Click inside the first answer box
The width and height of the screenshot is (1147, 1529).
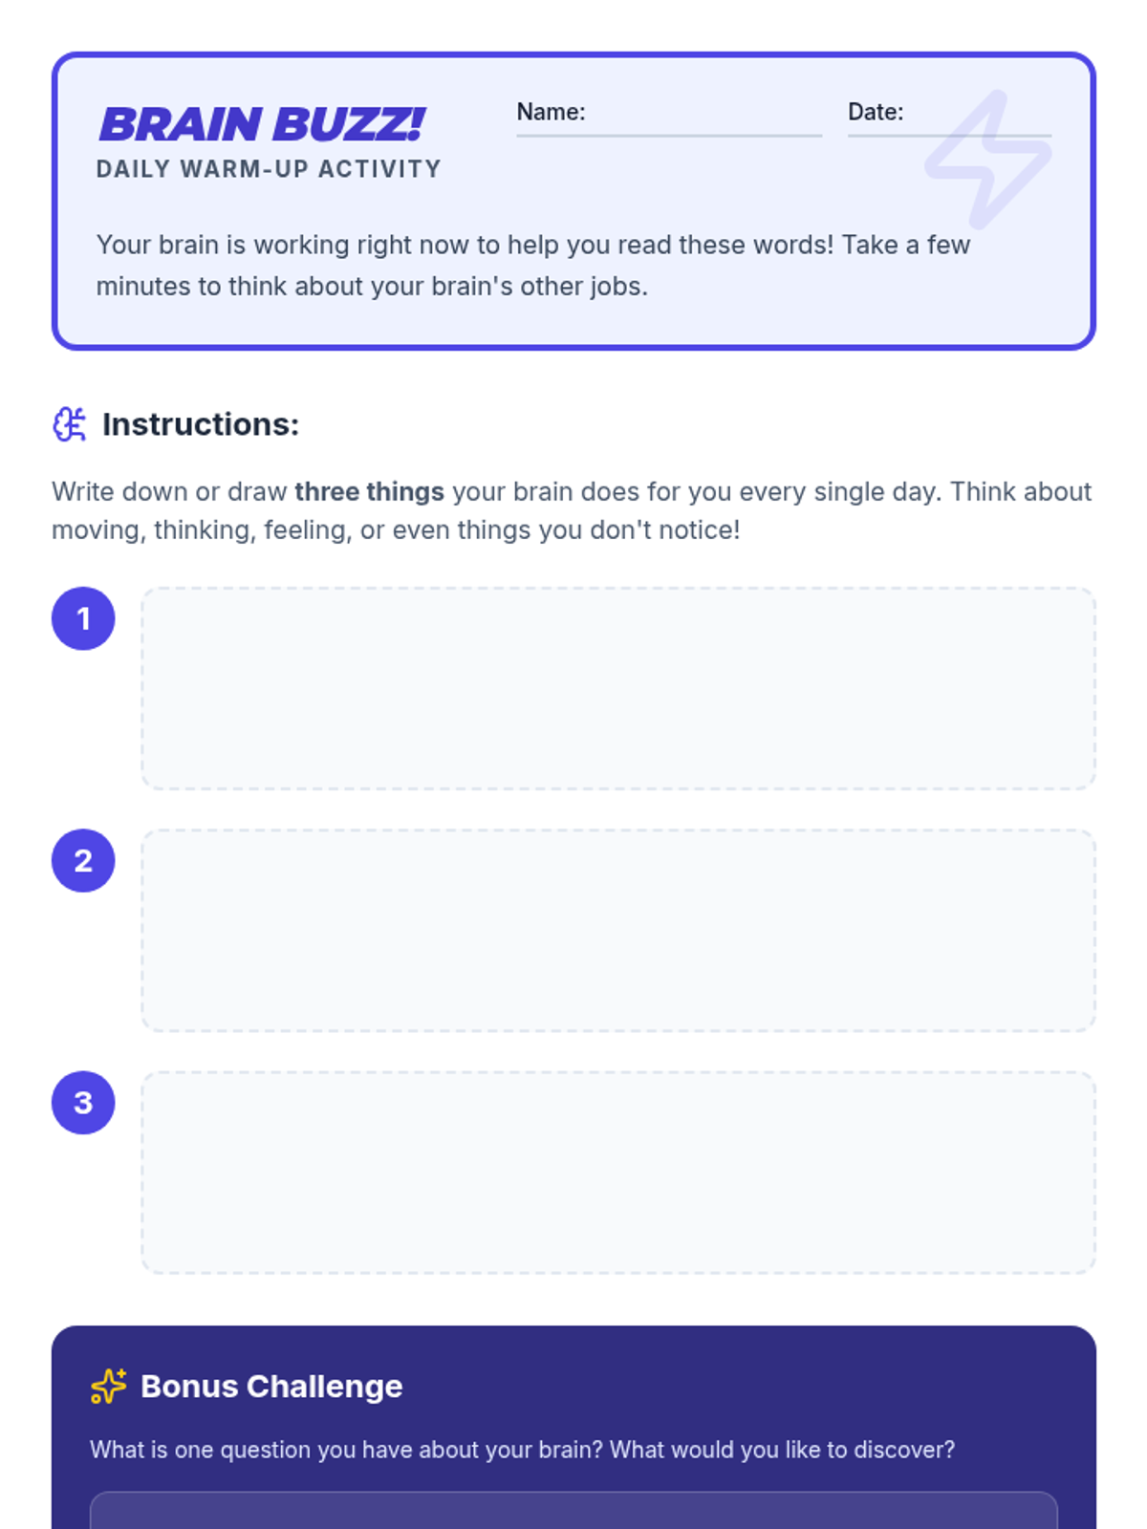point(618,688)
